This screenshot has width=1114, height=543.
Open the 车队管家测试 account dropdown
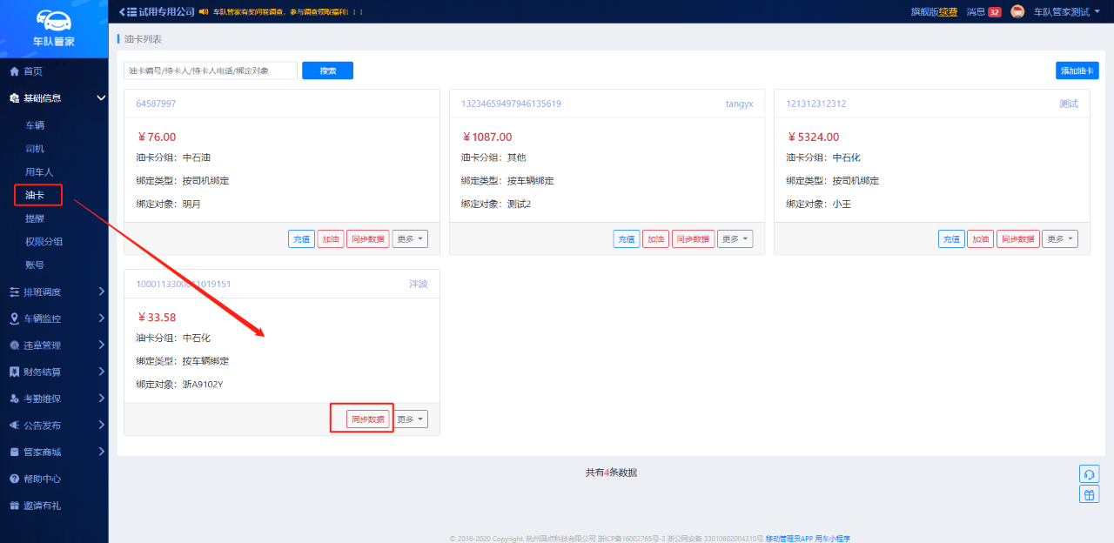(1066, 12)
